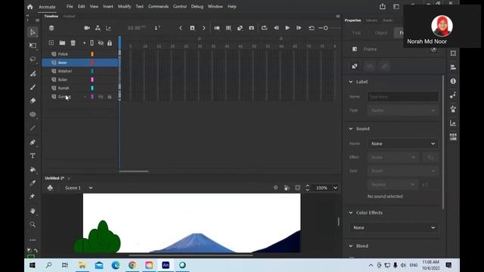
Task: Add a new layer with the plus icon
Action: [x=51, y=43]
